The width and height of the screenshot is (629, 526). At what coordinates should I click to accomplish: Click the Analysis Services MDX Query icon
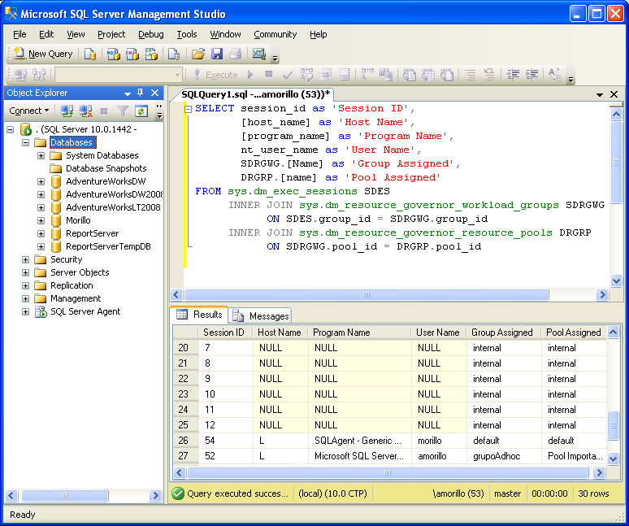pyautogui.click(x=114, y=54)
